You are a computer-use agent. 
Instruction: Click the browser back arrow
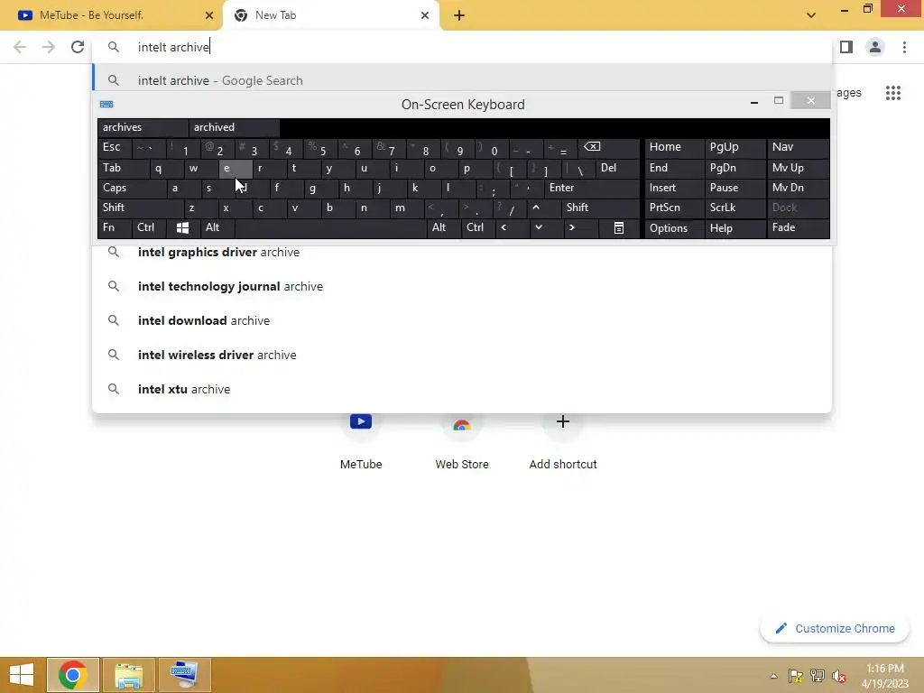pos(20,47)
